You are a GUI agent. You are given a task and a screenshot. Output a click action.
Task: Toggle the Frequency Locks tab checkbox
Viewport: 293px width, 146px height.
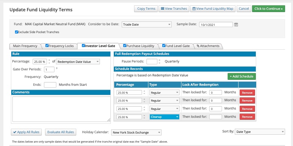pyautogui.click(x=47, y=46)
